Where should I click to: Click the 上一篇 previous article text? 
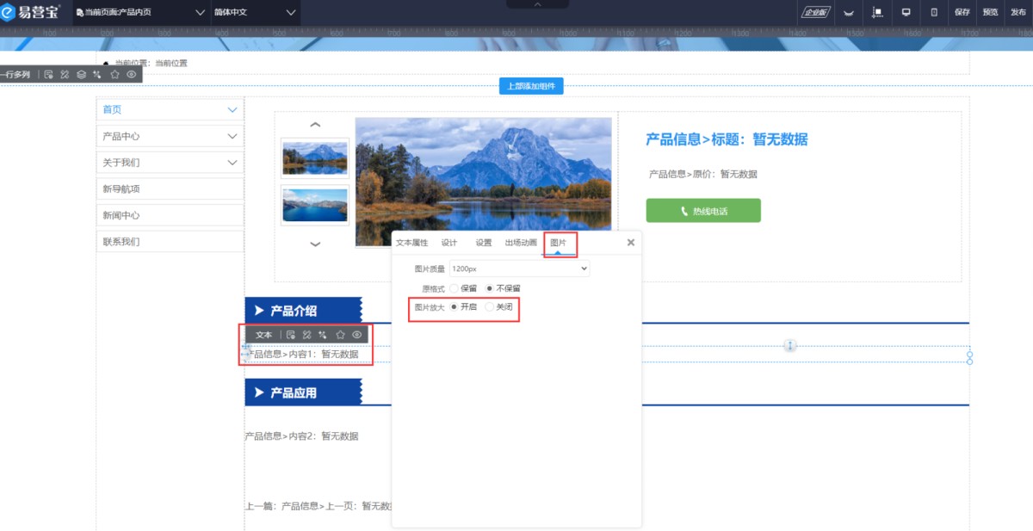click(x=319, y=506)
